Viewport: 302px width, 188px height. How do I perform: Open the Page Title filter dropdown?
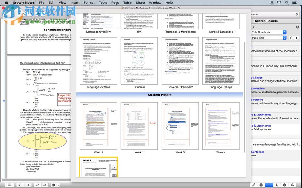pyautogui.click(x=269, y=38)
